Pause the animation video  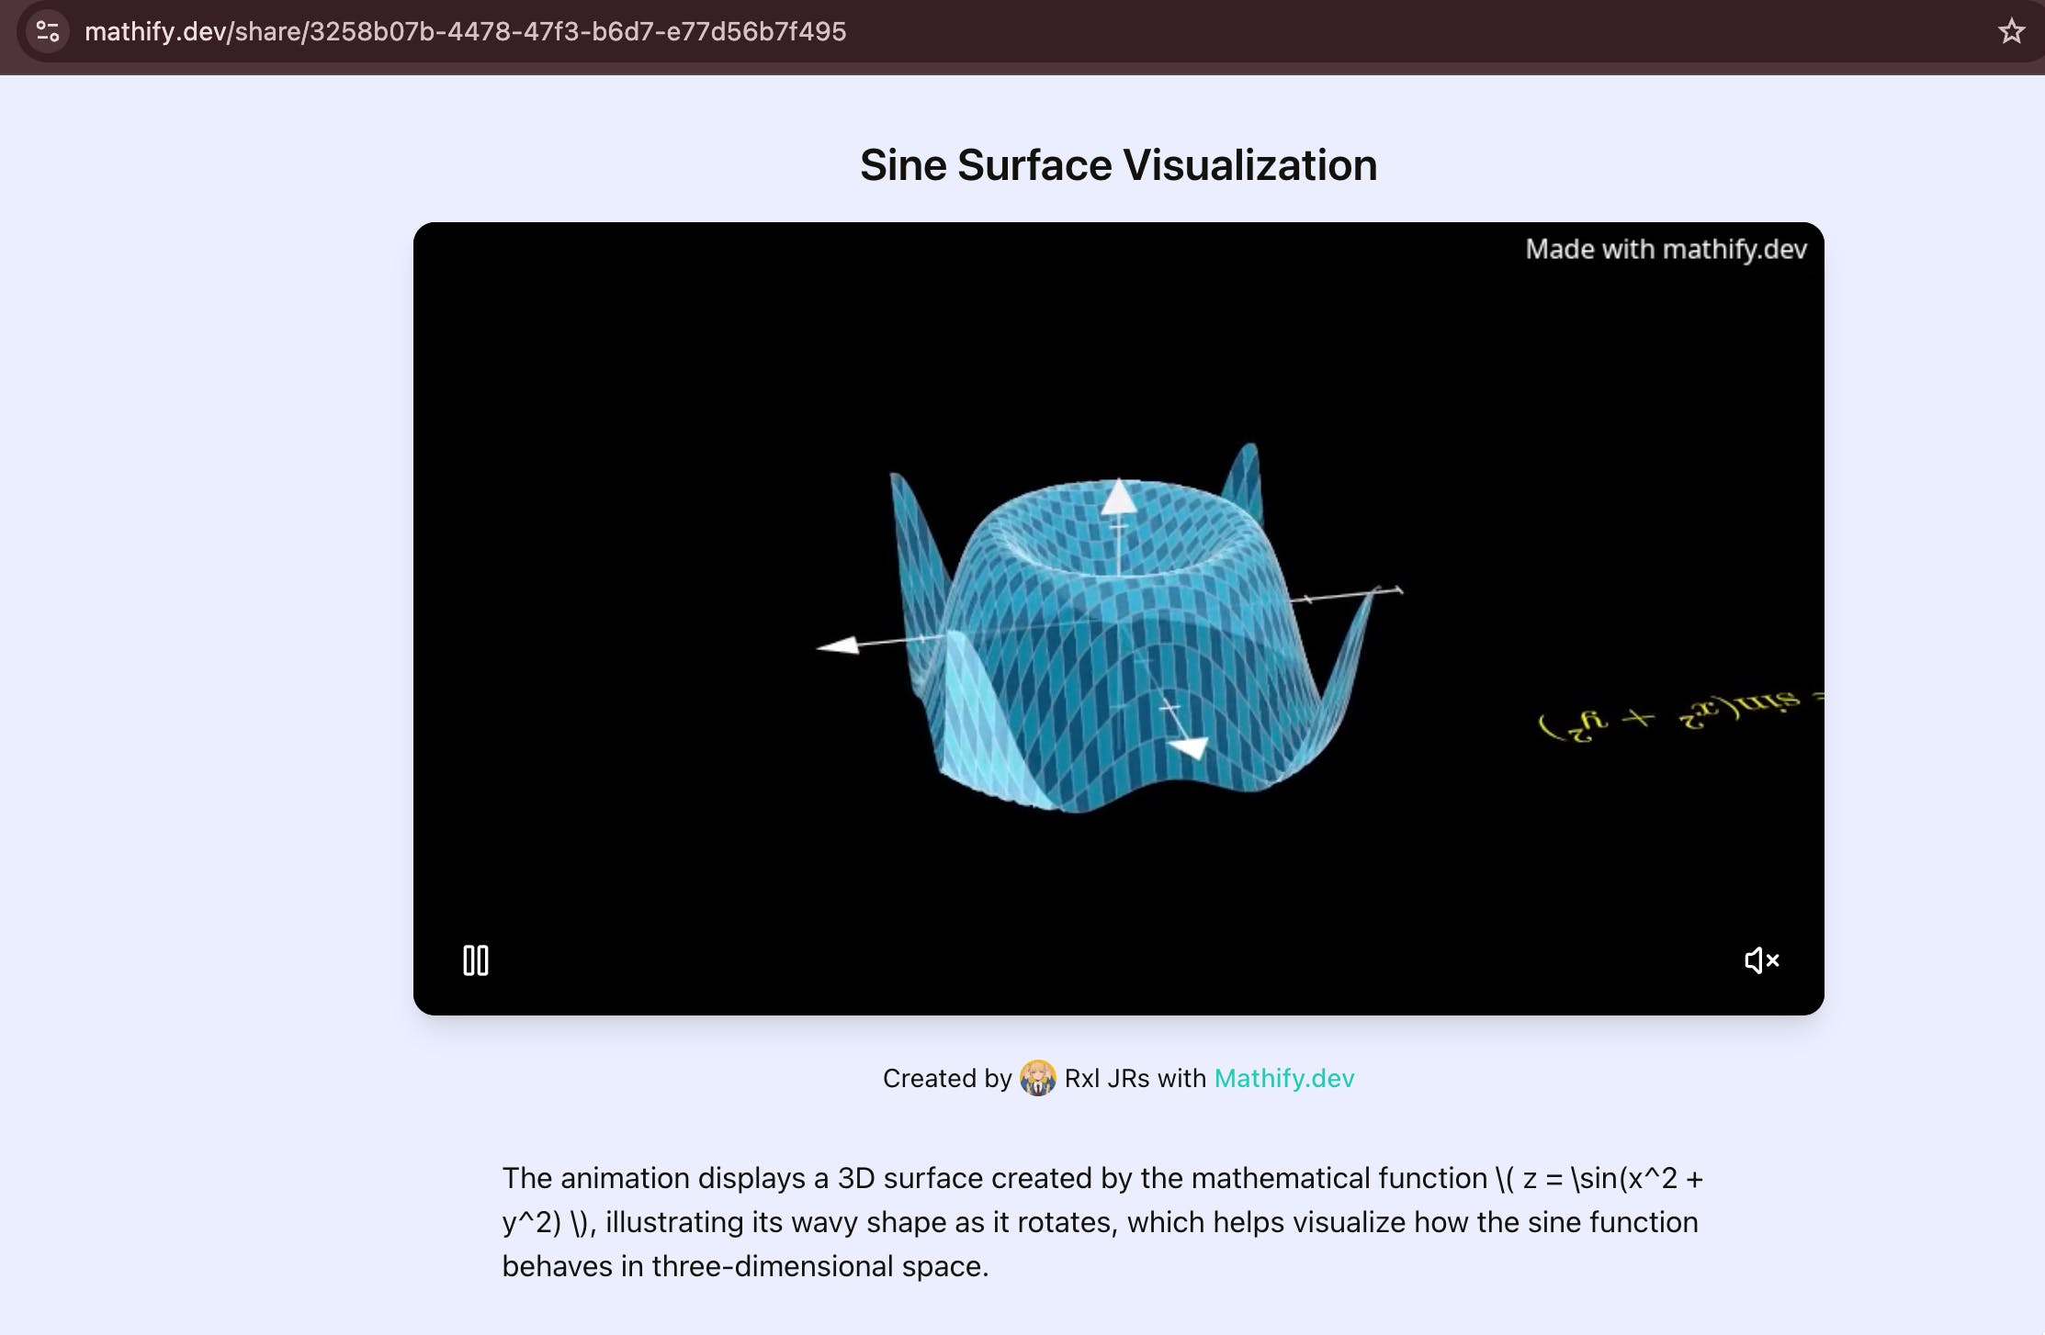coord(475,960)
